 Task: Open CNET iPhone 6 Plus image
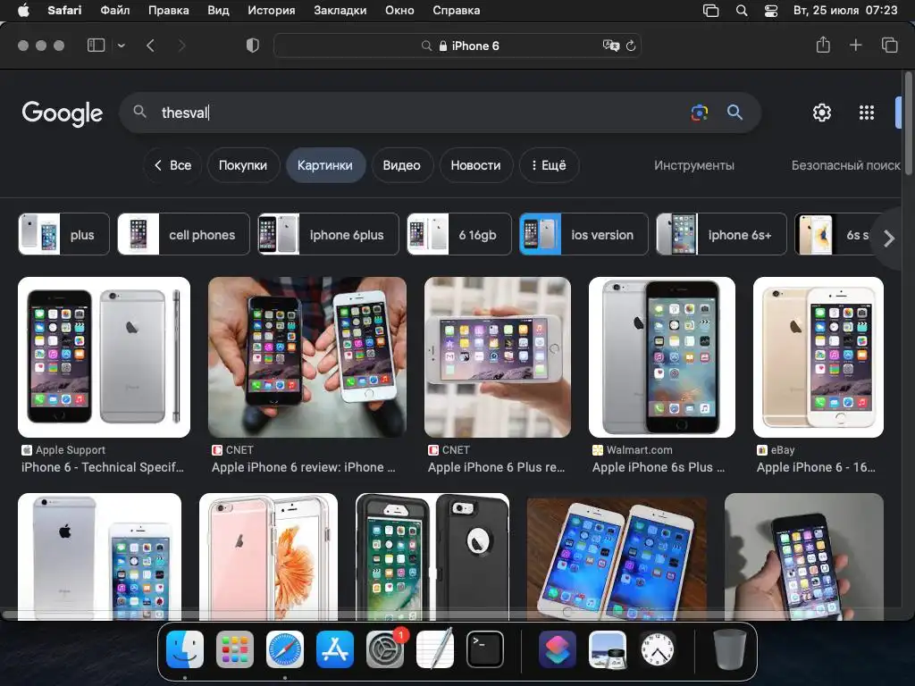498,357
